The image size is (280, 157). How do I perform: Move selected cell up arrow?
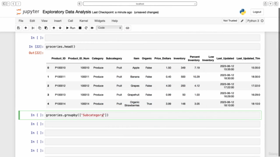54,28
